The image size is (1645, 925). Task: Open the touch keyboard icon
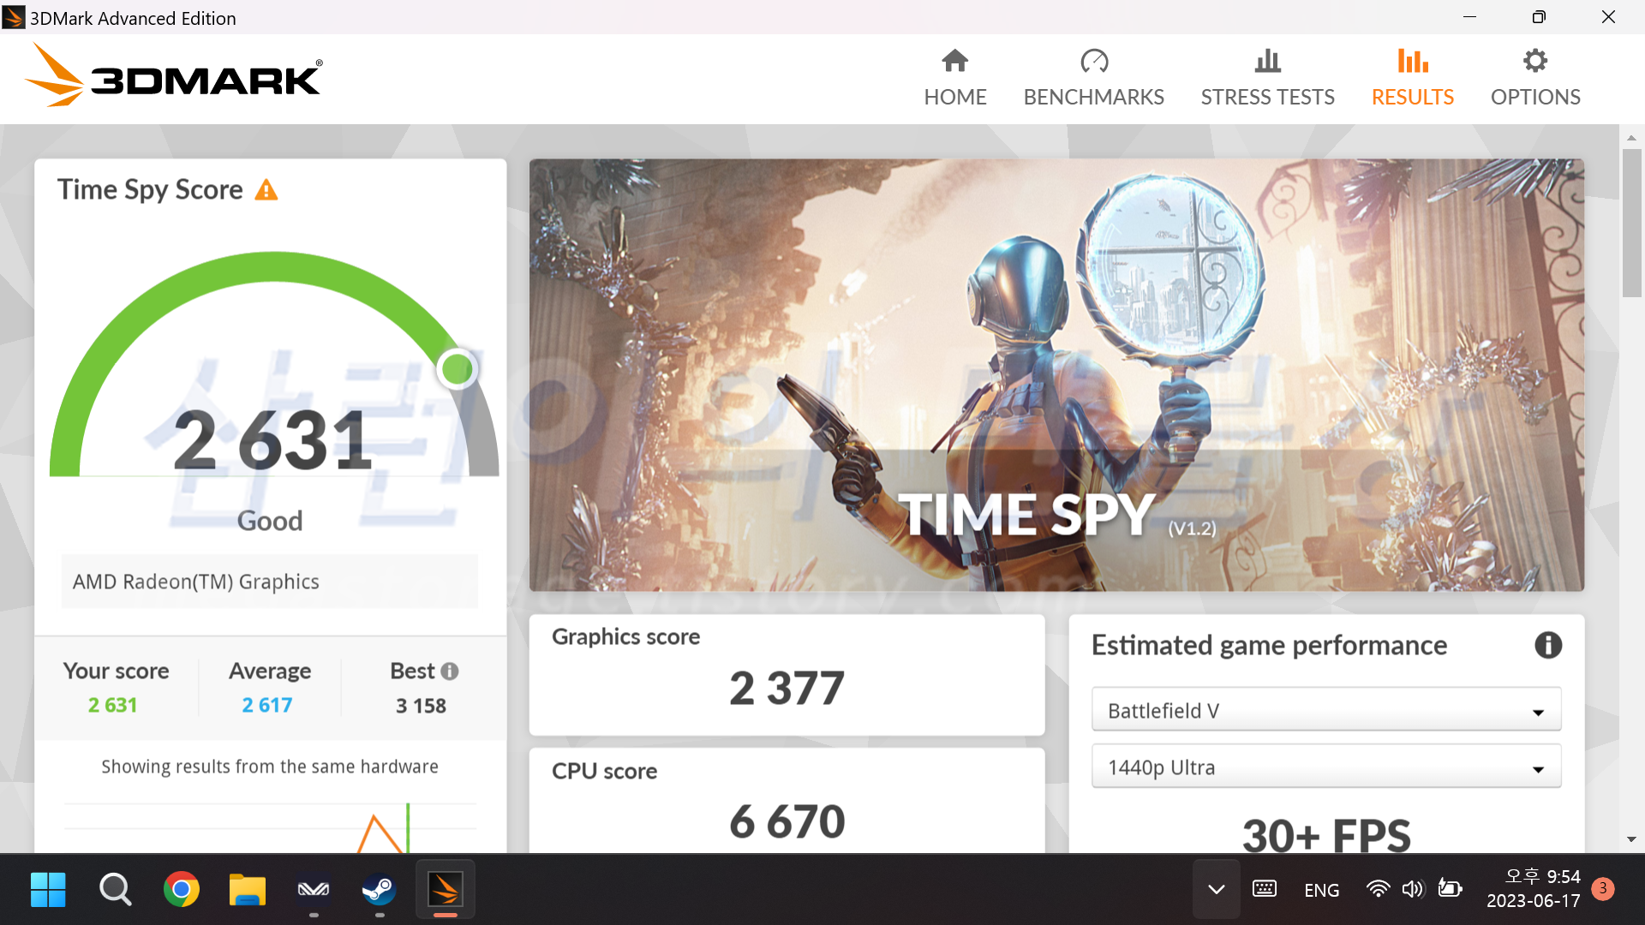coord(1265,889)
